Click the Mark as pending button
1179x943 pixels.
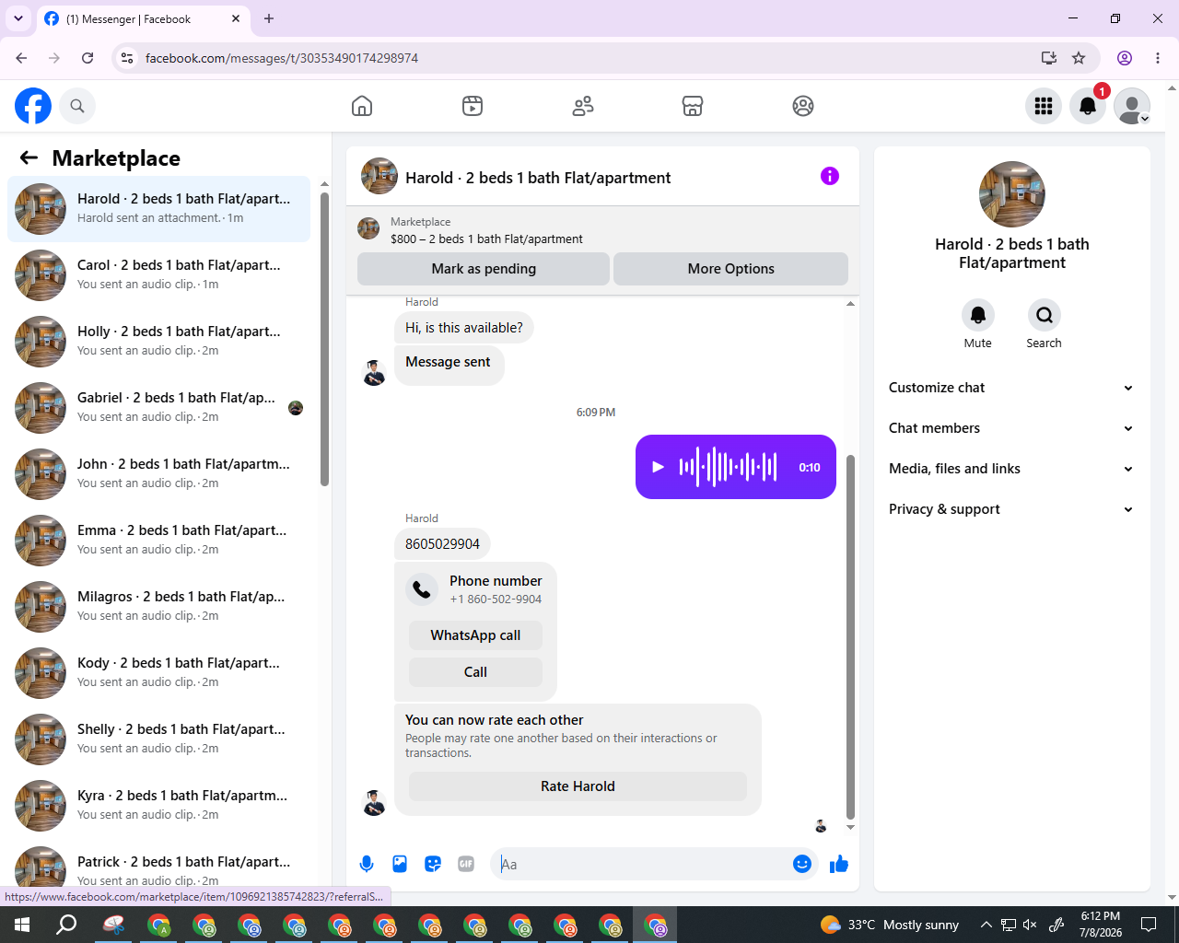pyautogui.click(x=484, y=269)
